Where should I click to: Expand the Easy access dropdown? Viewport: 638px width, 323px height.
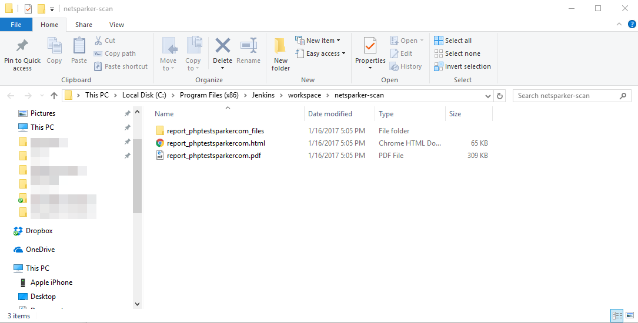point(320,53)
